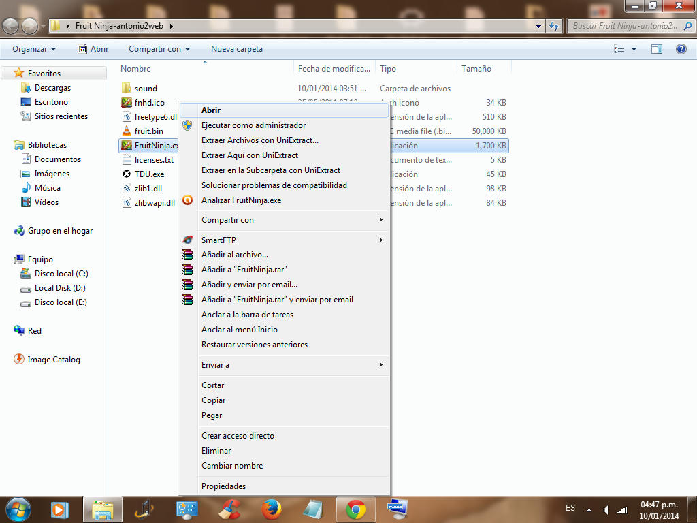Click the refresh icon beside address bar
This screenshot has height=523, width=697.
554,26
